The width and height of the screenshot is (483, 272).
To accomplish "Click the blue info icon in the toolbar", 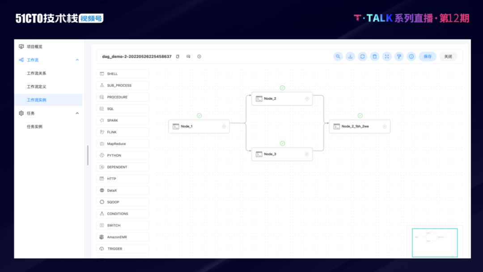I will coord(411,56).
